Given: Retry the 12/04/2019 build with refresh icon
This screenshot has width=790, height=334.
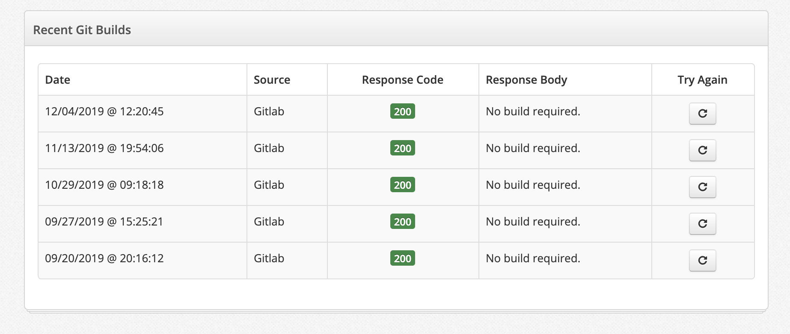Looking at the screenshot, I should [702, 114].
